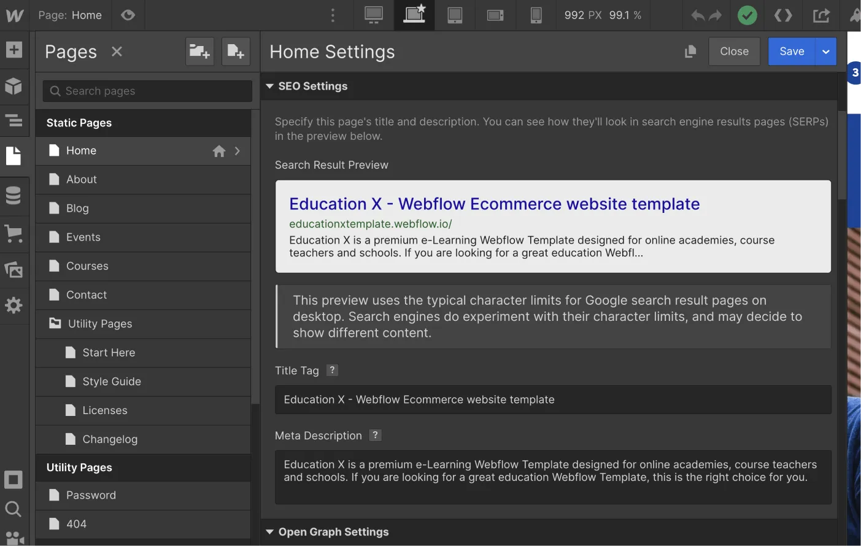This screenshot has height=546, width=861.
Task: Close the Home Settings panel
Action: point(734,51)
